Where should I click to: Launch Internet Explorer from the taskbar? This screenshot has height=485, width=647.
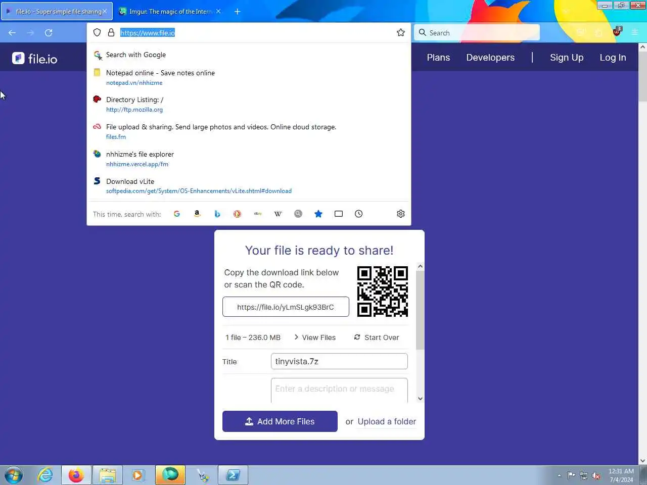click(x=45, y=475)
